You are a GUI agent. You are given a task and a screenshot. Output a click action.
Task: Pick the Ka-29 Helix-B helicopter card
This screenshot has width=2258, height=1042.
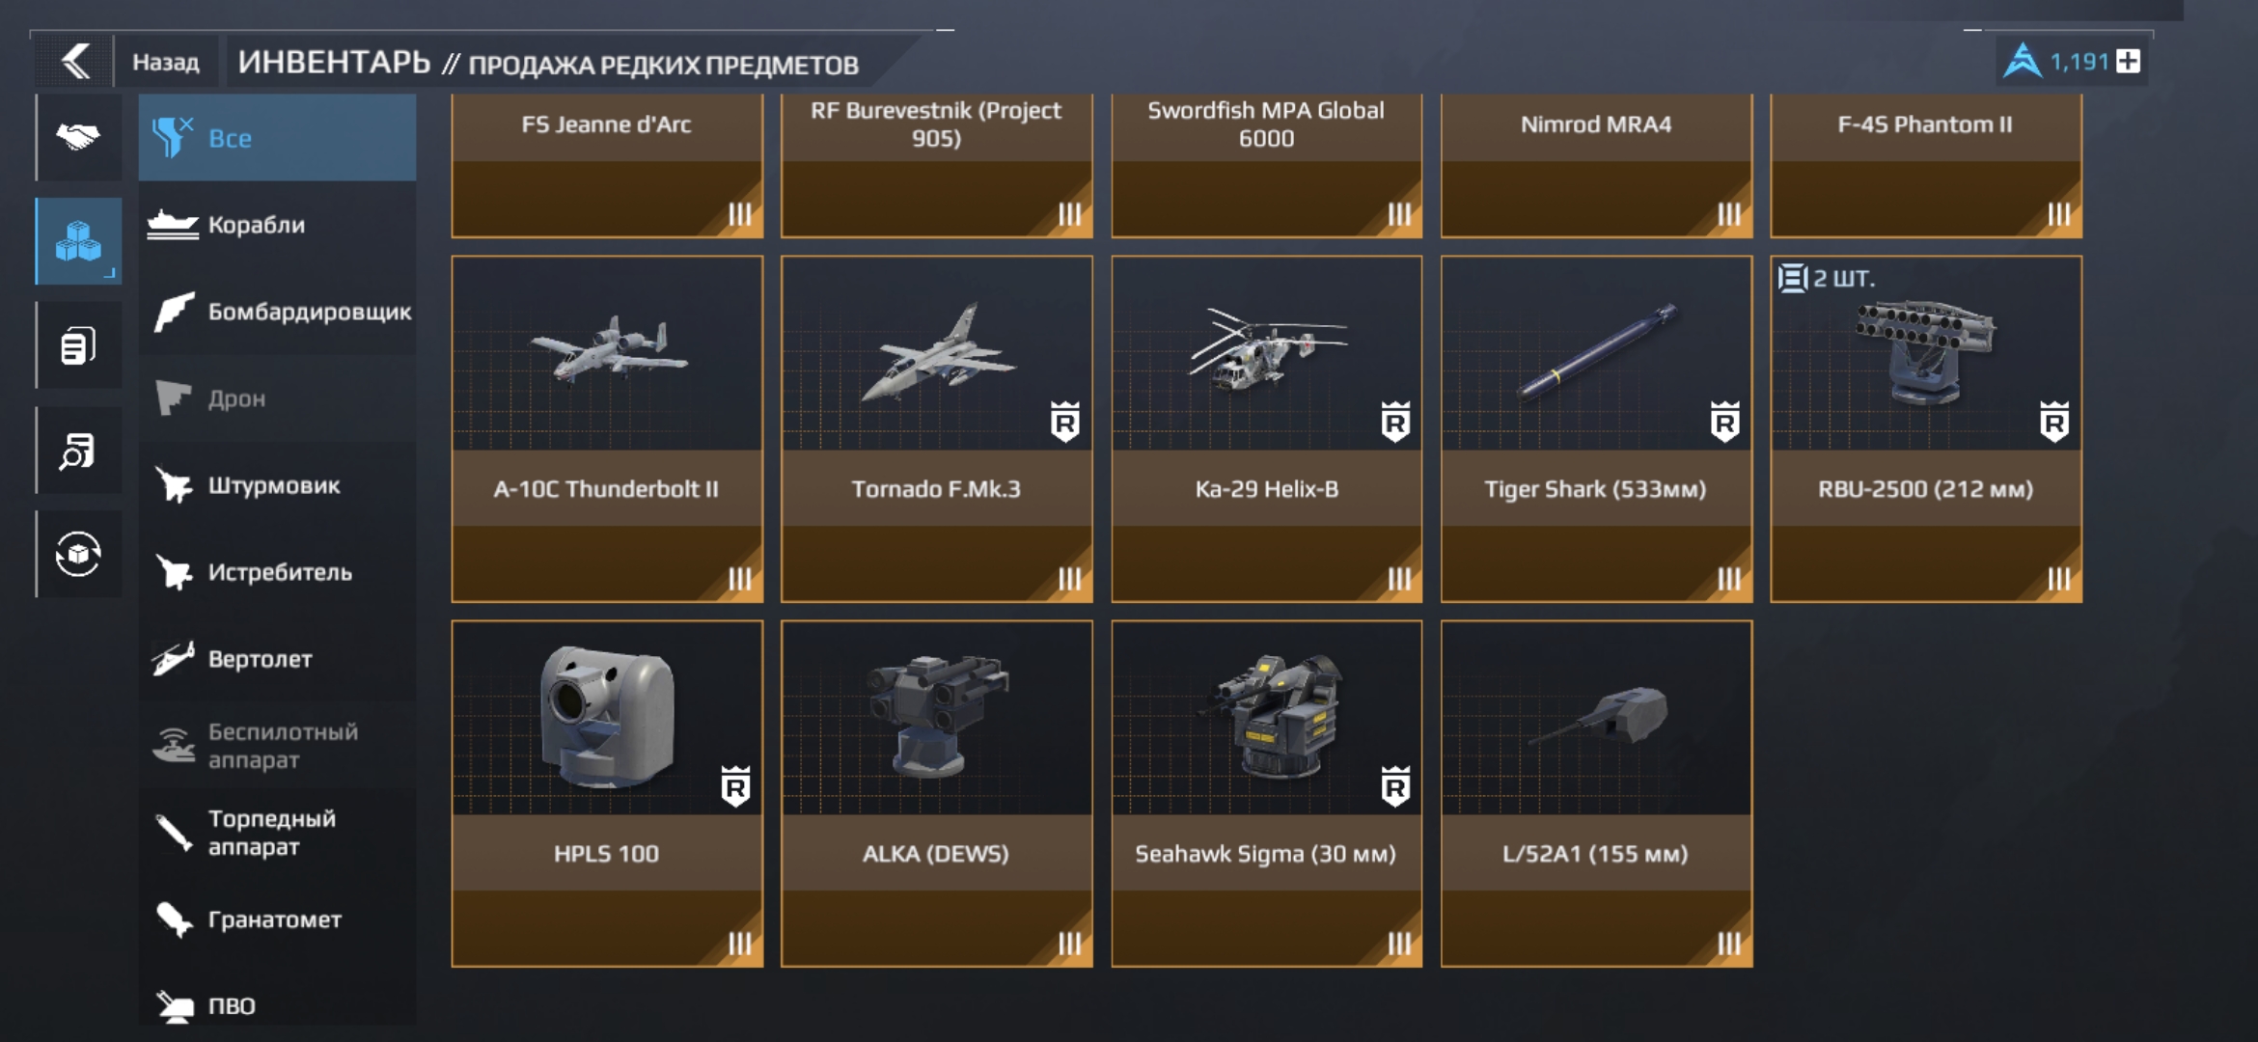pyautogui.click(x=1267, y=429)
